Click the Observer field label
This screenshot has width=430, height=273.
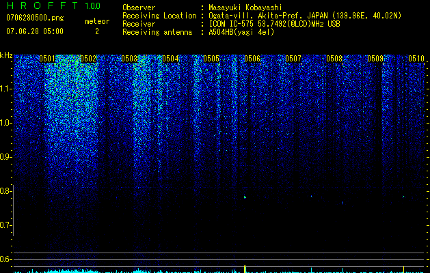pyautogui.click(x=139, y=8)
